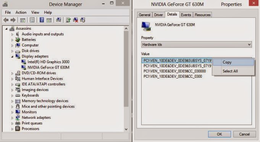Minimize the Device Manager window

(103, 4)
